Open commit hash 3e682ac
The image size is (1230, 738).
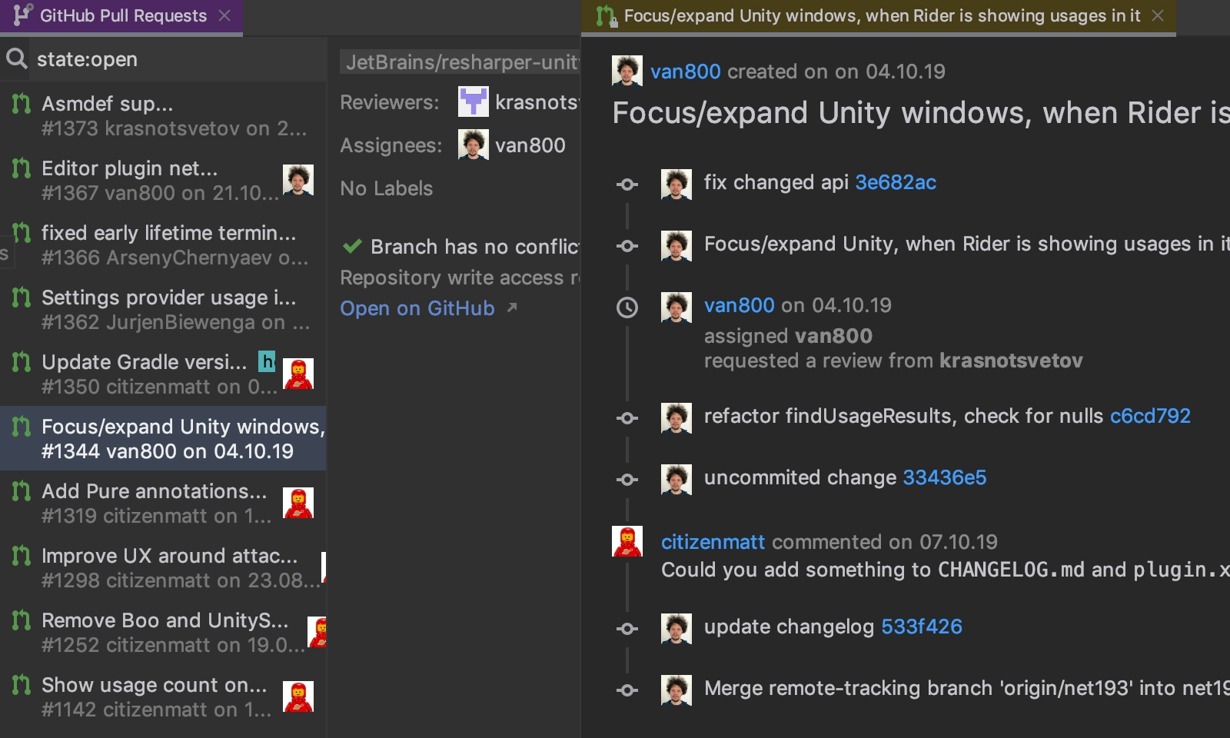896,182
